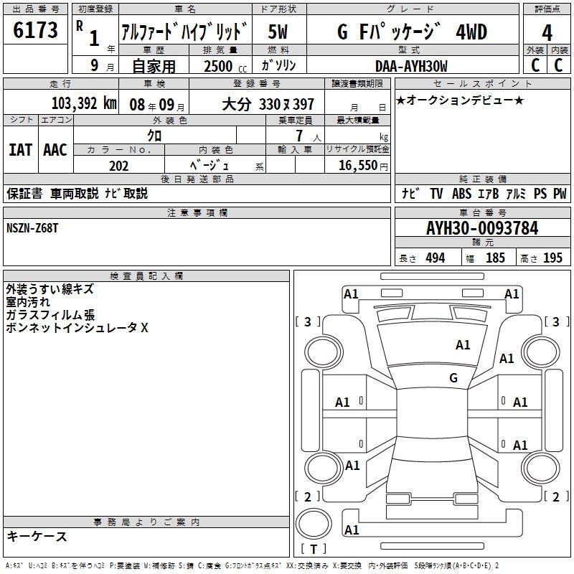Click the NSZN-Z68T note text
The width and height of the screenshot is (574, 574).
point(34,227)
